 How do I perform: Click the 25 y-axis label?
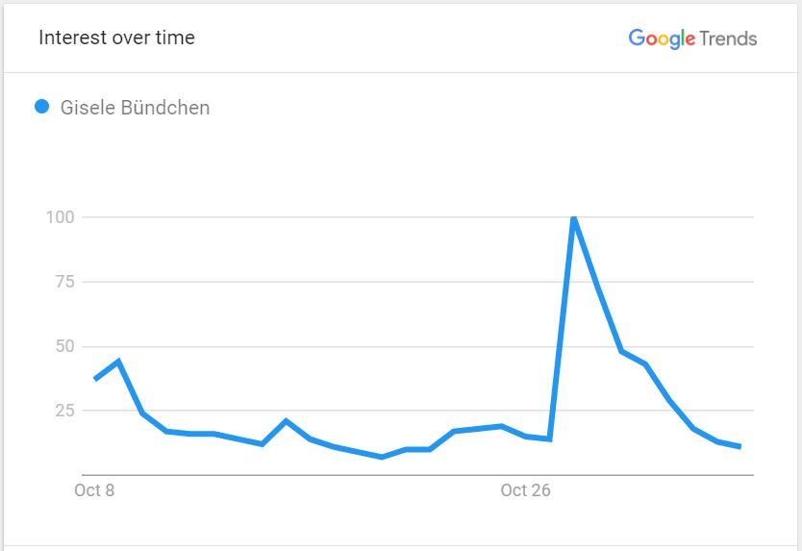[x=65, y=411]
